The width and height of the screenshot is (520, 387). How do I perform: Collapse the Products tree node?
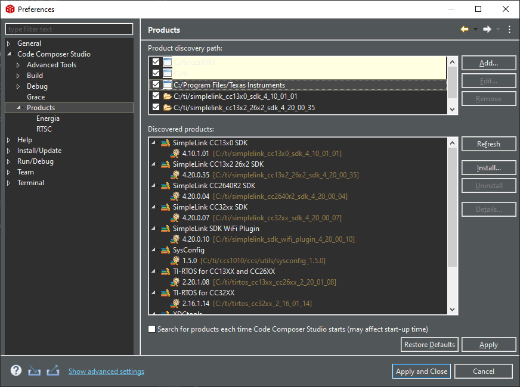point(18,107)
